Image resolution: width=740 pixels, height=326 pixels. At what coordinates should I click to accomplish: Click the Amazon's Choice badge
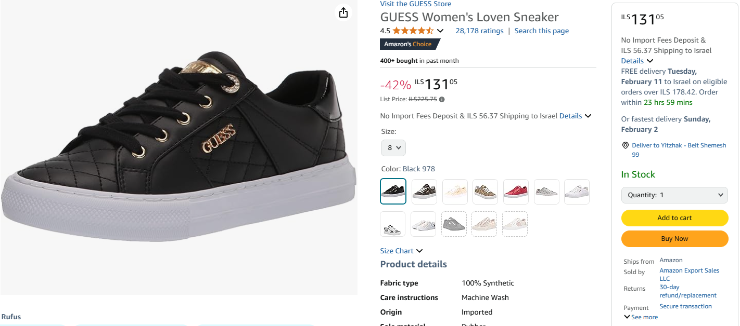pos(410,44)
